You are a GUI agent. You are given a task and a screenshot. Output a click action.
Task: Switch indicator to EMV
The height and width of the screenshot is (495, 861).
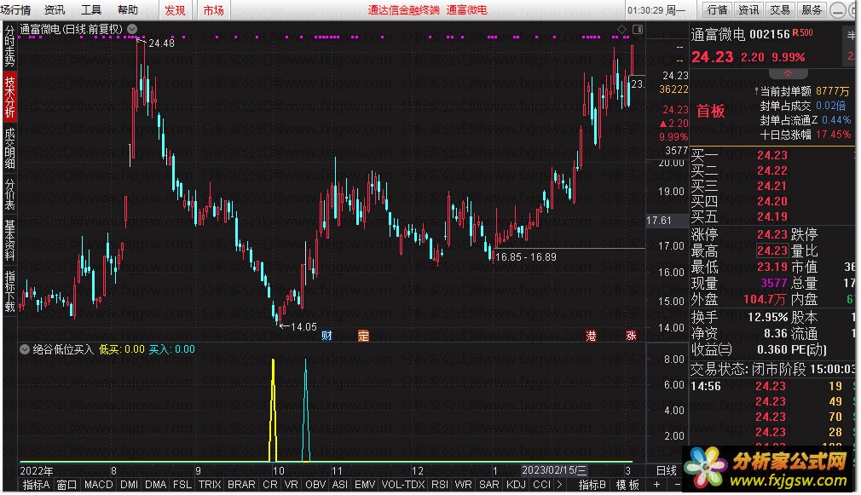(x=365, y=485)
